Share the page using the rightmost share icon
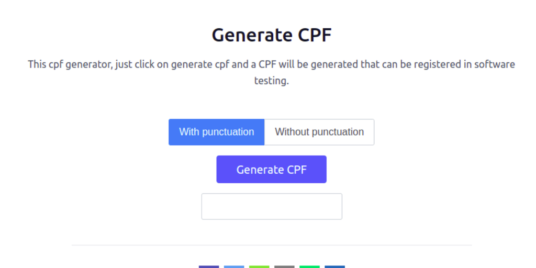536x268 pixels. pyautogui.click(x=334, y=266)
